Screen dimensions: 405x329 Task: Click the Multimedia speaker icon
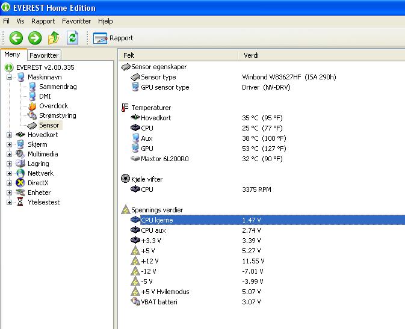pyautogui.click(x=20, y=154)
